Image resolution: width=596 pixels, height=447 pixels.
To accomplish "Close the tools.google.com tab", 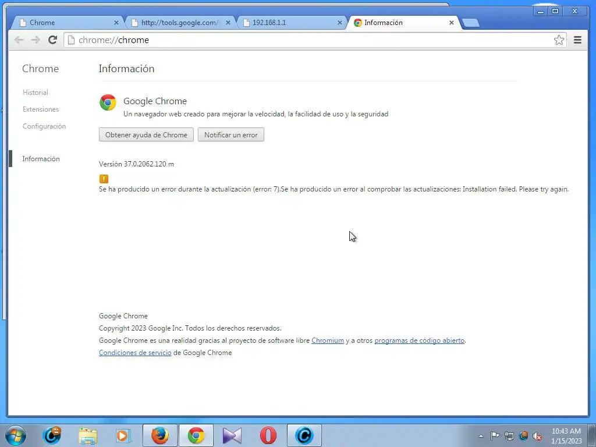I will point(228,23).
